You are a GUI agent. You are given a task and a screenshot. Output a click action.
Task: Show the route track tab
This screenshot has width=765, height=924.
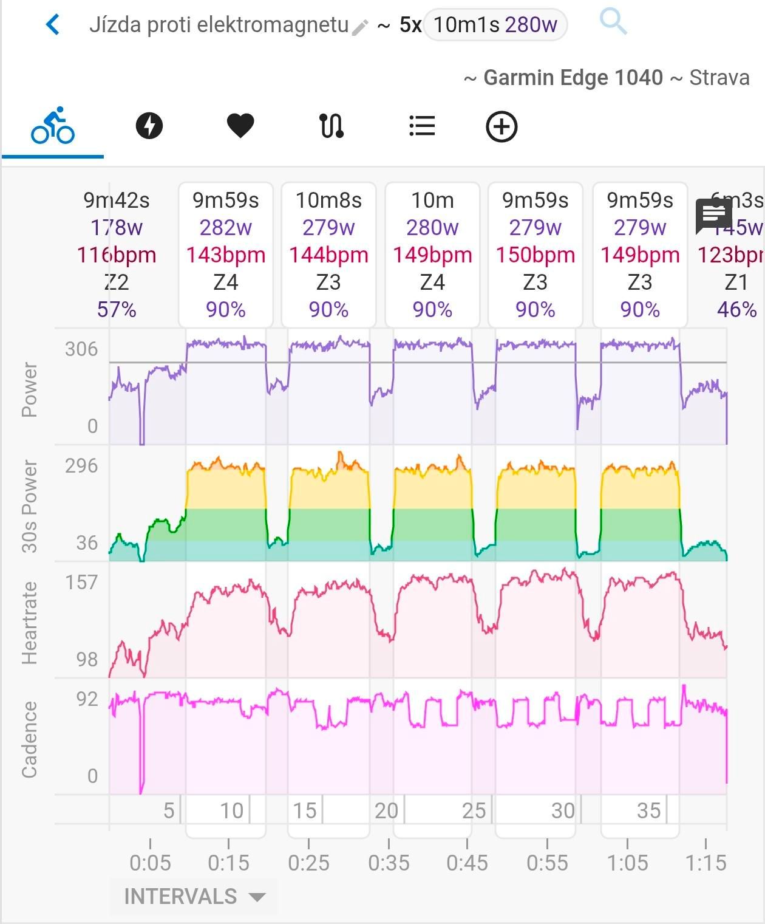pyautogui.click(x=331, y=126)
